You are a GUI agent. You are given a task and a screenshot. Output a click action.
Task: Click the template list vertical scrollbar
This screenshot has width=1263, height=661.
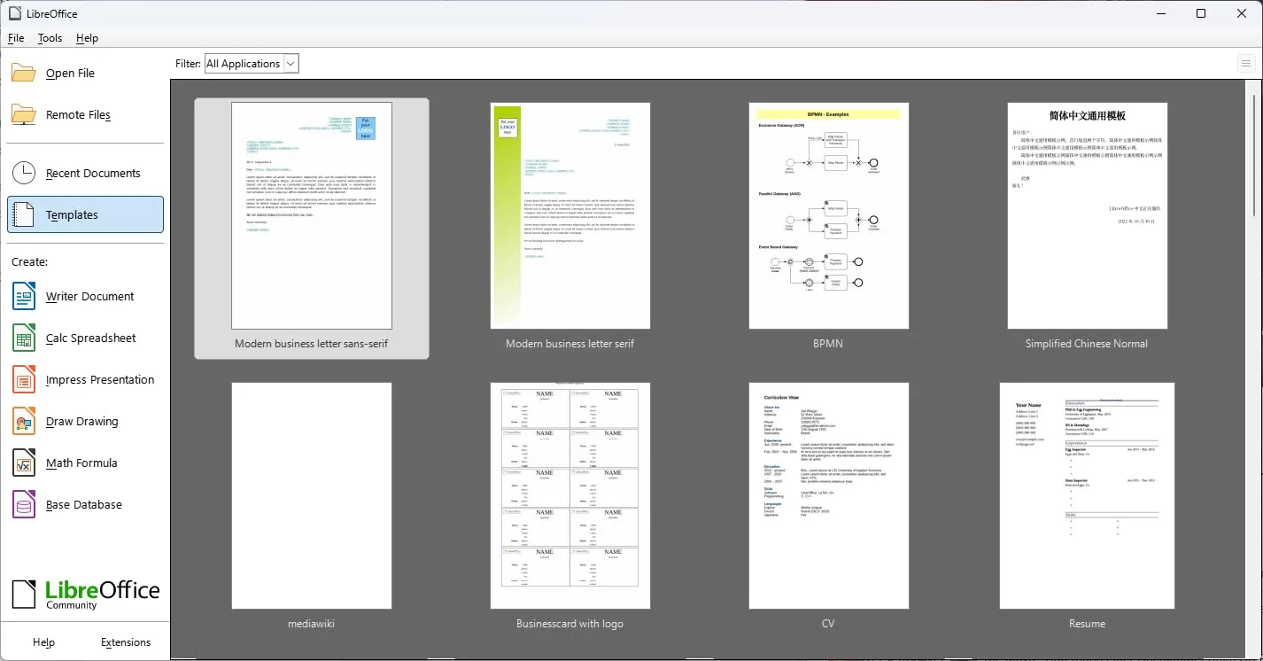pyautogui.click(x=1253, y=151)
